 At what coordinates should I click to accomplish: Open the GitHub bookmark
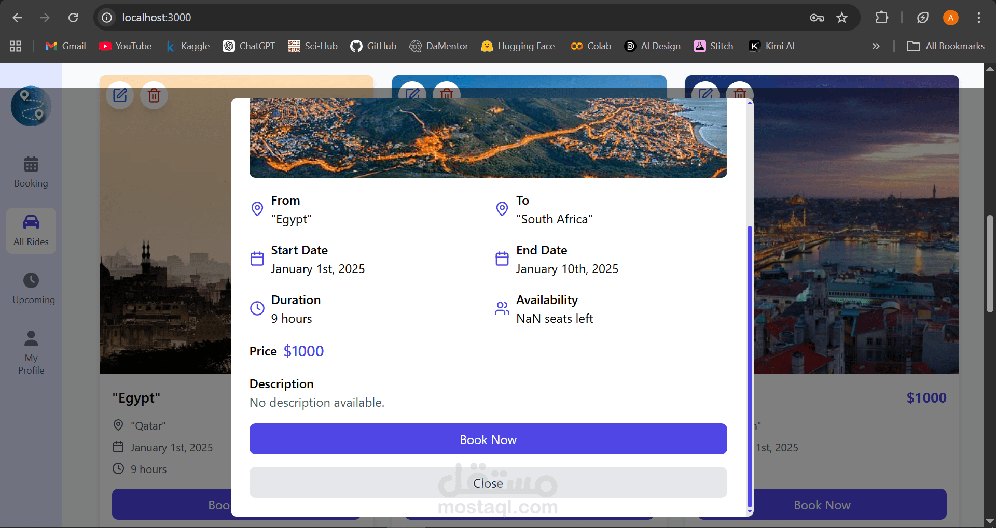(x=374, y=46)
